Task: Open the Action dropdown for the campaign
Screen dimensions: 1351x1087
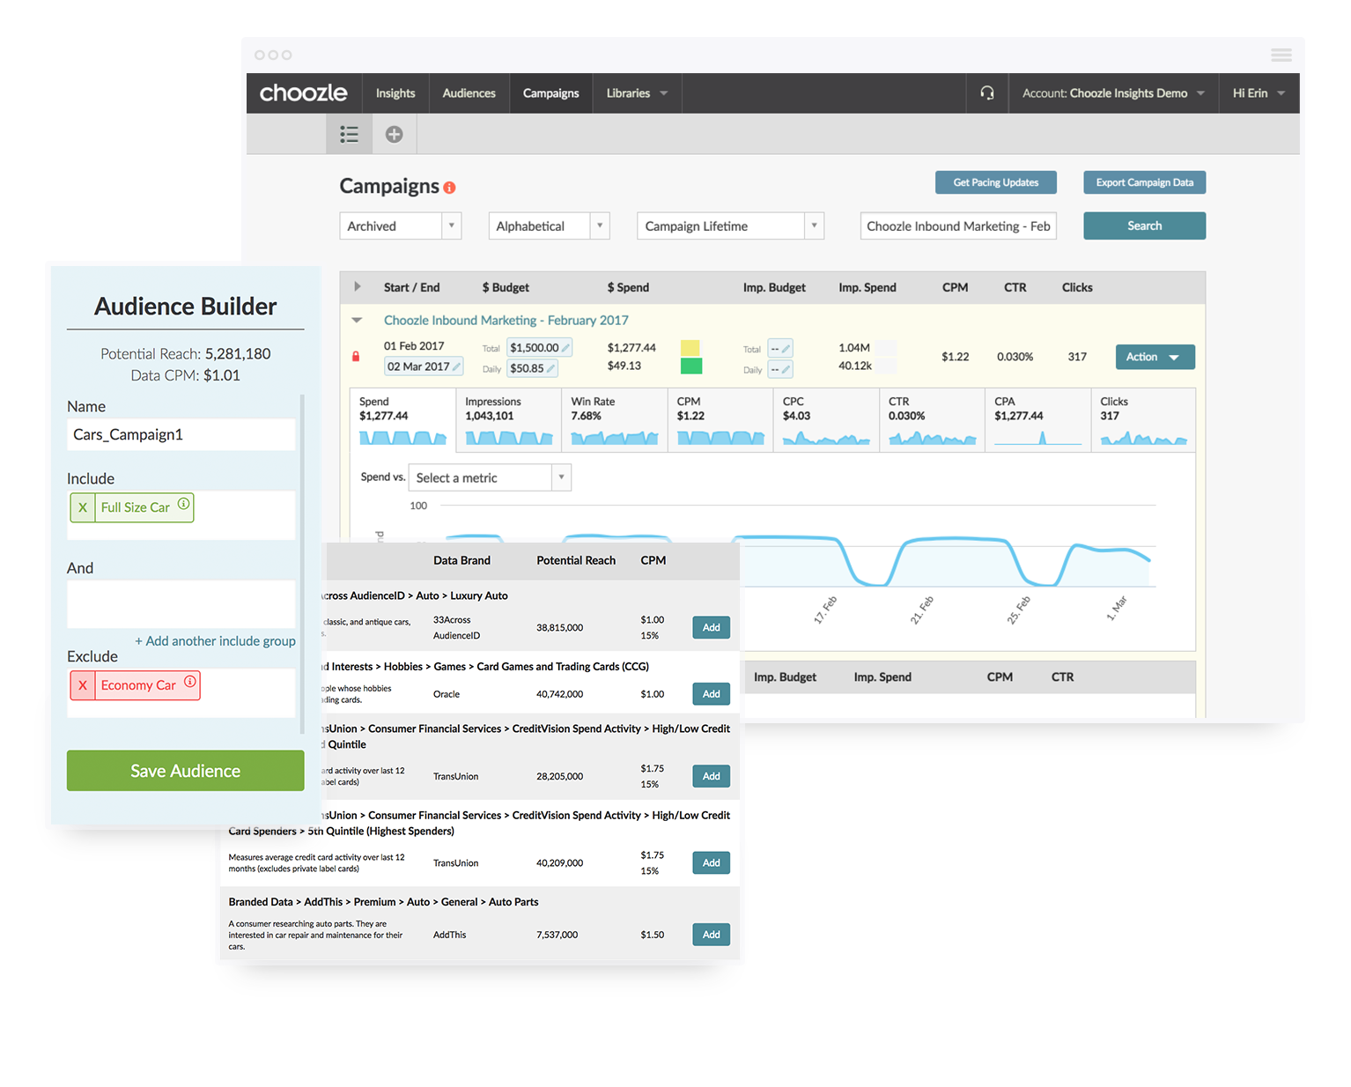Action: [x=1155, y=357]
